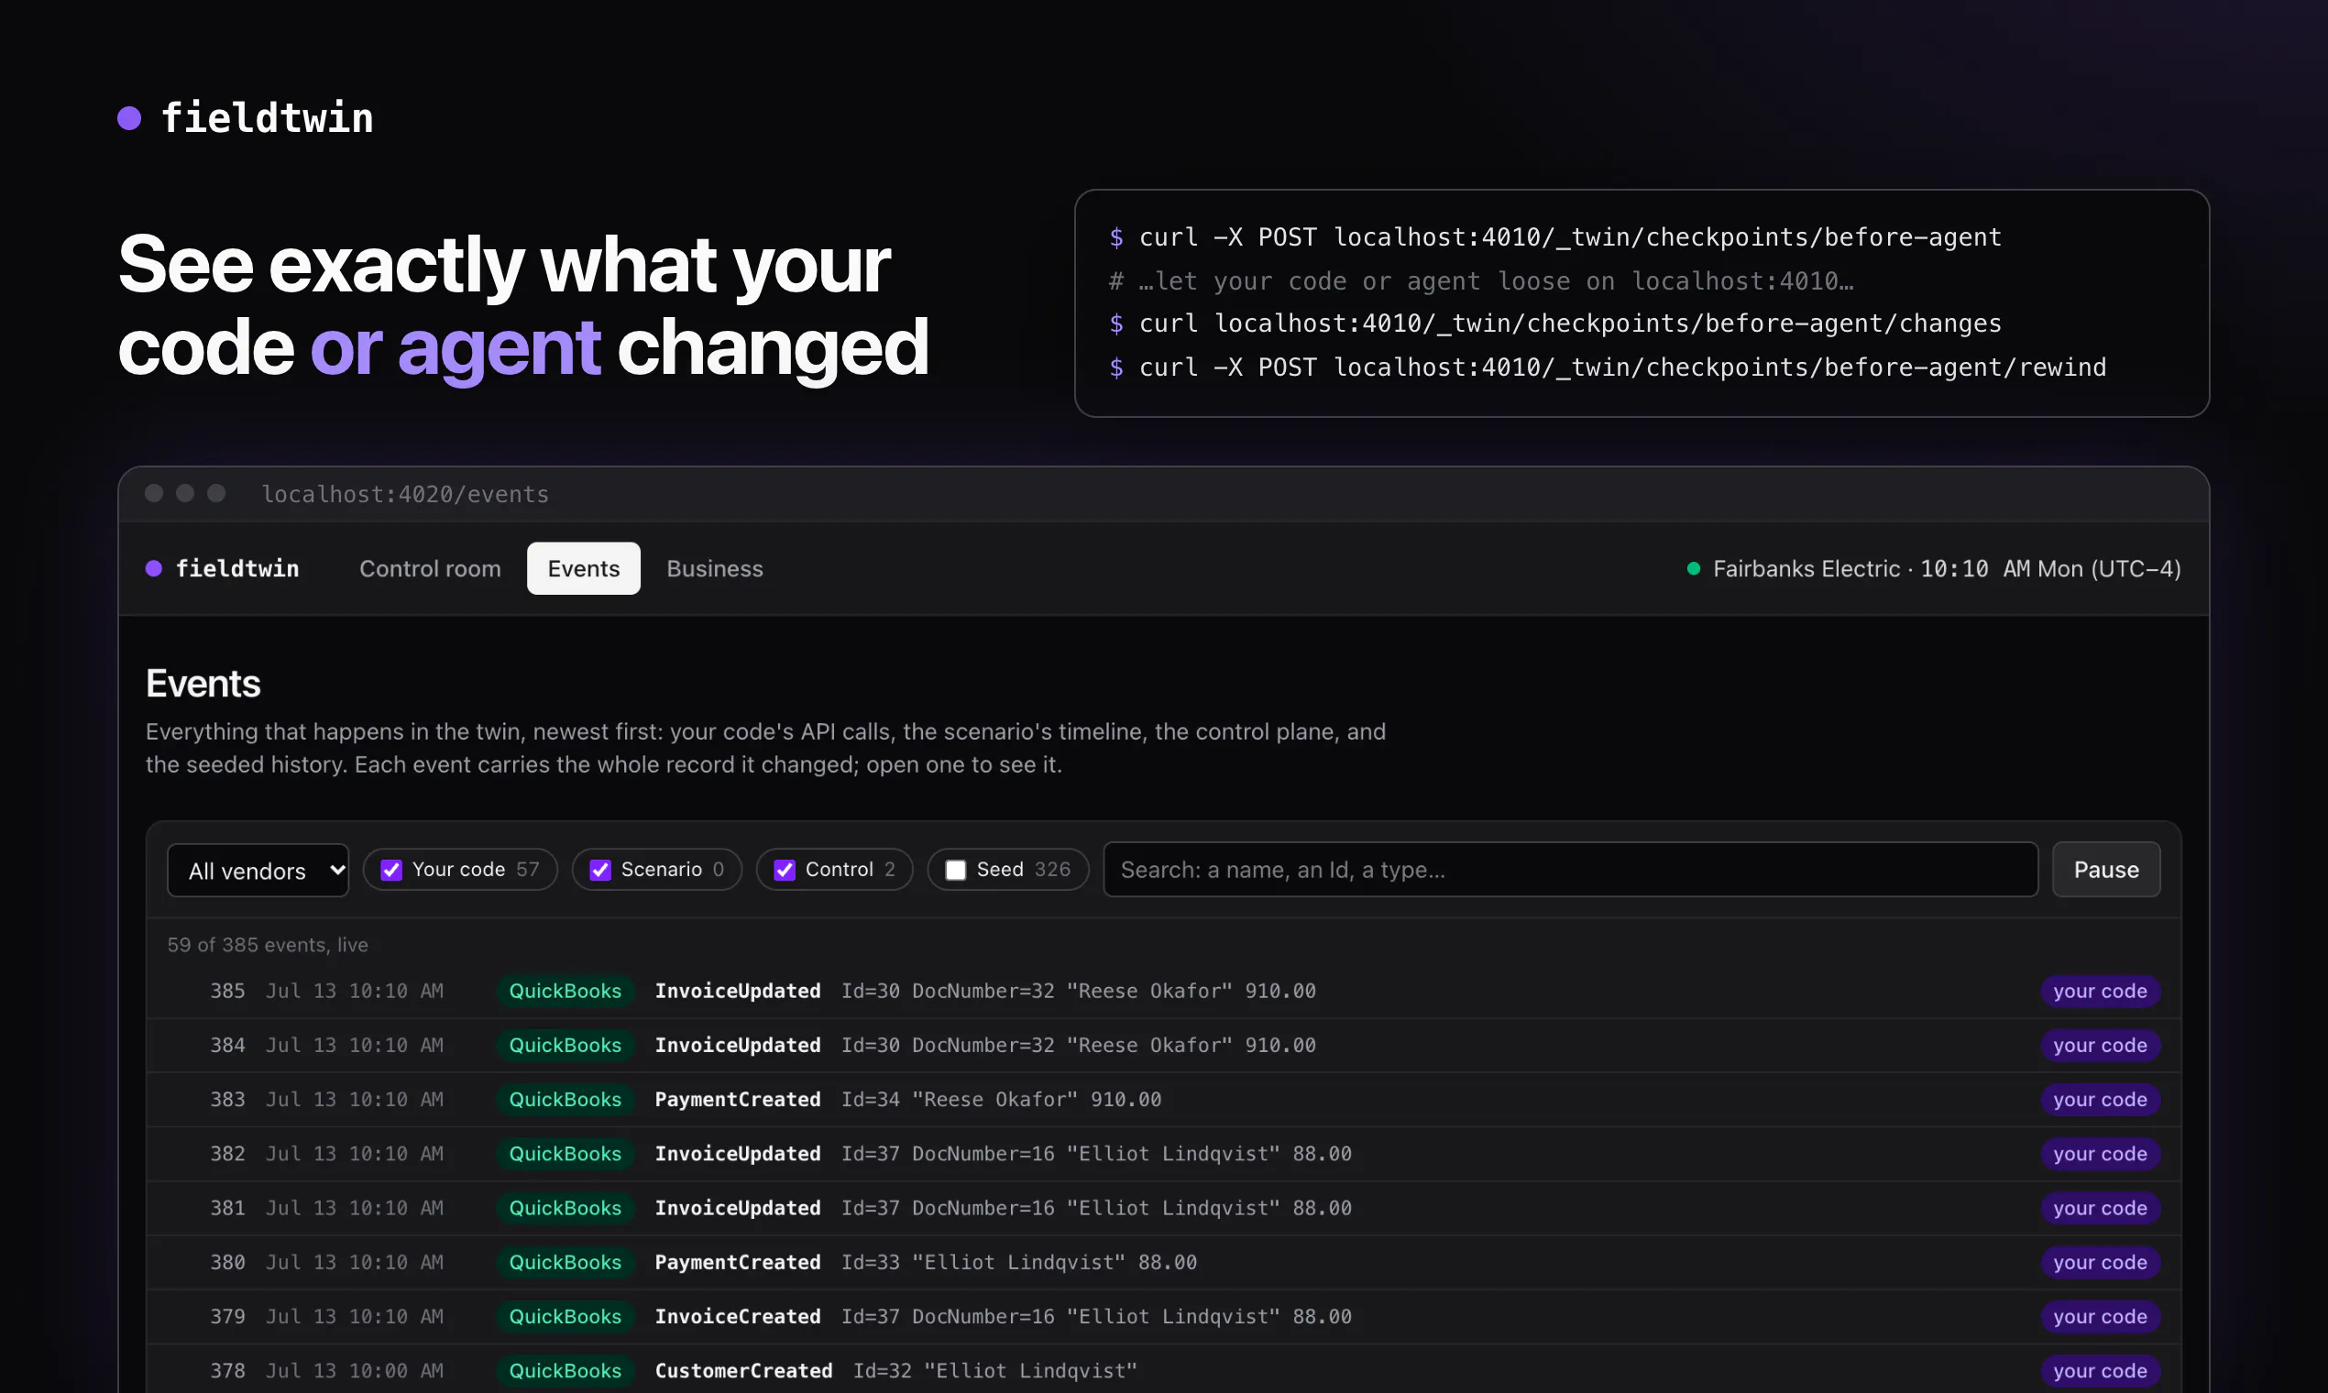
Task: Open event 382 InvoiceUpdated row
Action: [x=1164, y=1155]
